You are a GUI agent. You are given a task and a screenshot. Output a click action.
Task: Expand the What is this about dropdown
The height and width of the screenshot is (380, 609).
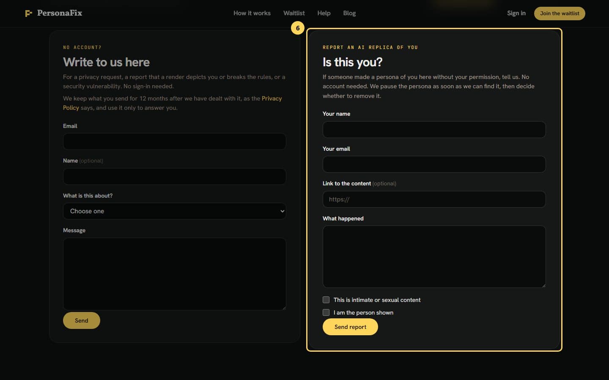coord(175,211)
